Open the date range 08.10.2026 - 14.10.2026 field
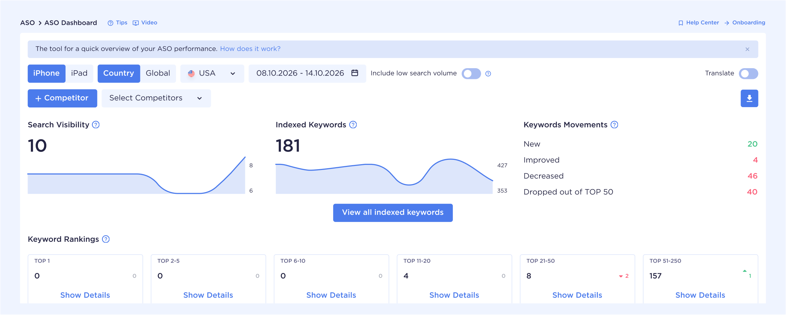786x315 pixels. click(x=307, y=74)
